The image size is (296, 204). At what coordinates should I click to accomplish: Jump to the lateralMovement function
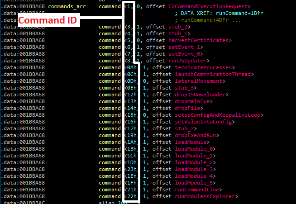(199, 81)
